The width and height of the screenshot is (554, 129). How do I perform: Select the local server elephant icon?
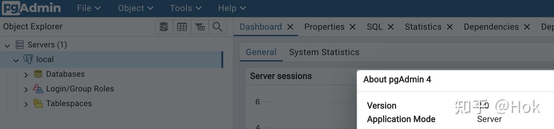[x=28, y=59]
